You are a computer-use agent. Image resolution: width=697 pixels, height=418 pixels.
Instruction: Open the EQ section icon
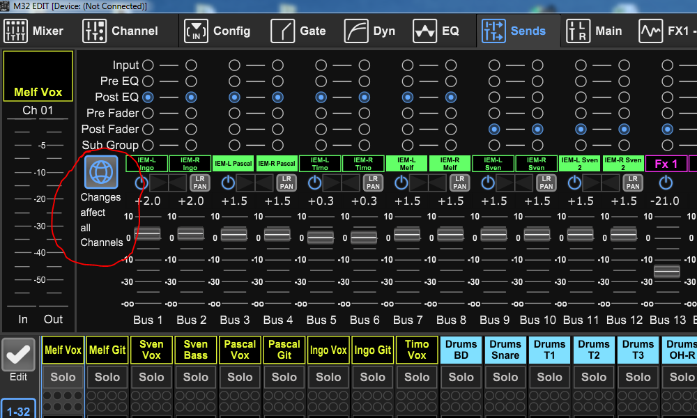(x=424, y=31)
